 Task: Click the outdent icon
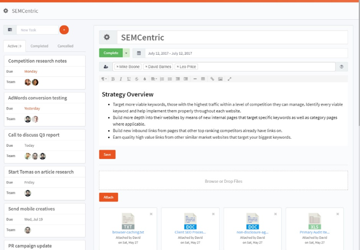coord(177,79)
